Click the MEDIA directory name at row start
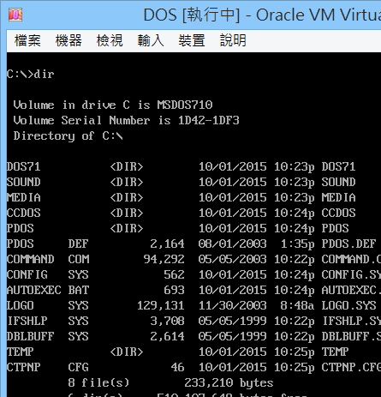The height and width of the screenshot is (397, 381). click(x=24, y=197)
